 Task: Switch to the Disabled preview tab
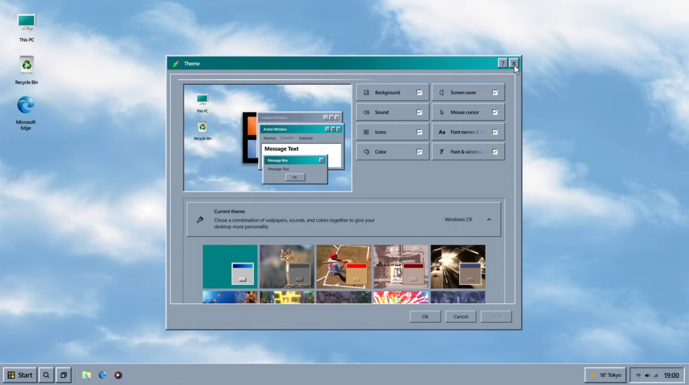coord(287,138)
